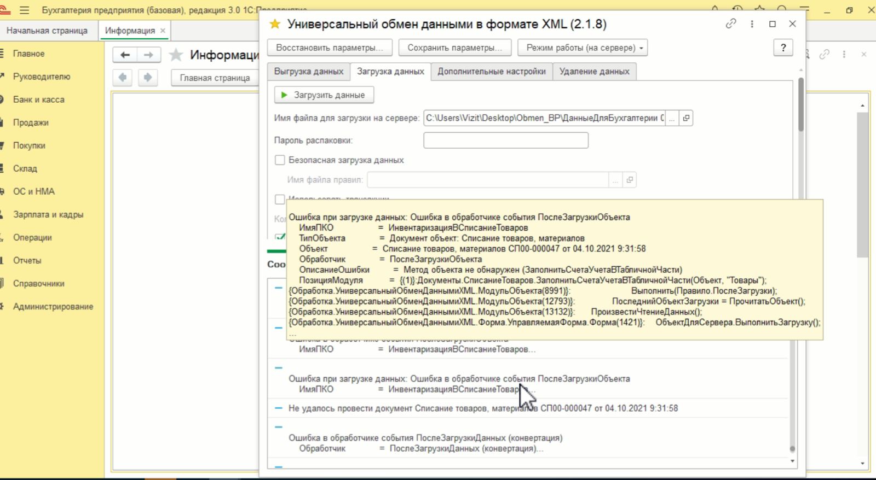Click the ellipsis browse button for load file
This screenshot has width=876, height=480.
[x=672, y=118]
